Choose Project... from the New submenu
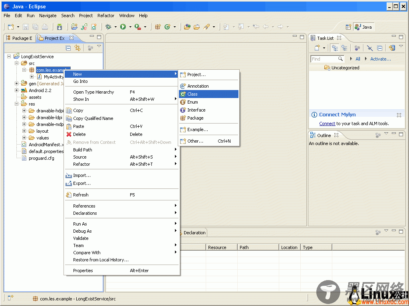 pyautogui.click(x=208, y=75)
